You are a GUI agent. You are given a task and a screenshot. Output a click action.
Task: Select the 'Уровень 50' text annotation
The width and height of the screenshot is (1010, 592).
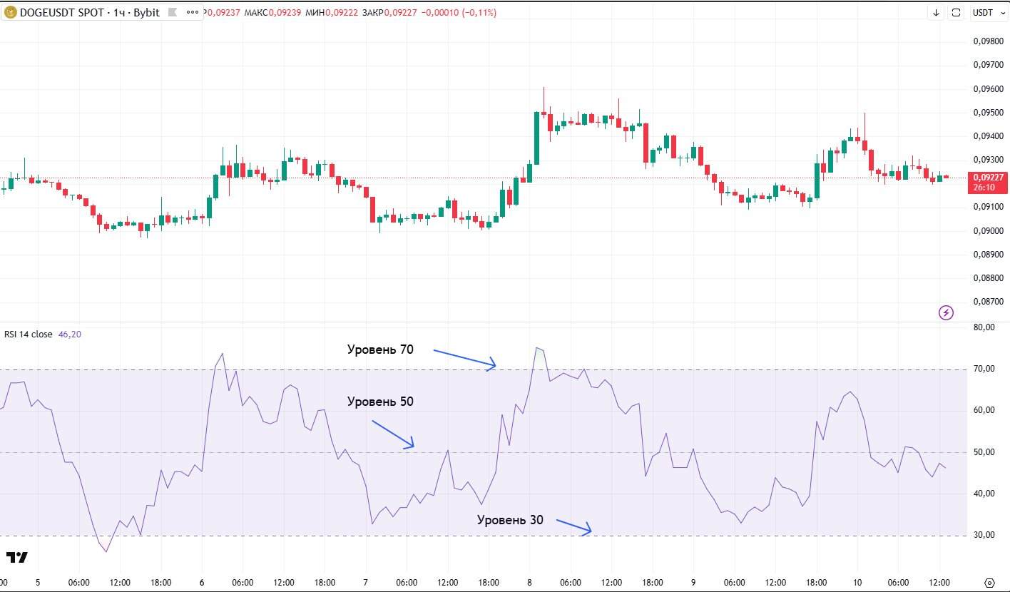point(380,402)
